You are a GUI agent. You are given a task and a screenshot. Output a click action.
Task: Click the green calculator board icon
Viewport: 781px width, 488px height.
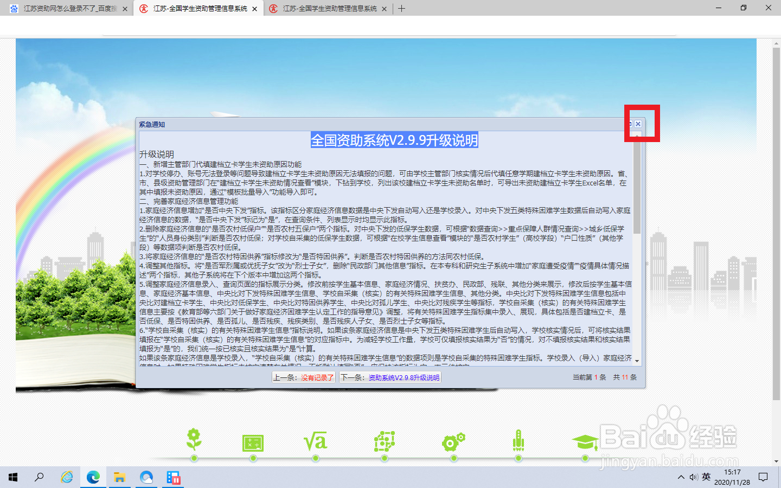click(x=253, y=443)
